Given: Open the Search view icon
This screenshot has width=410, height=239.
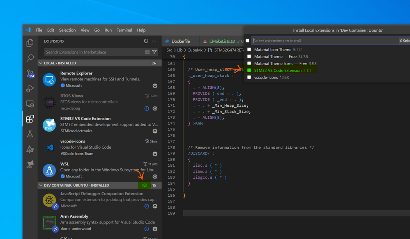Looking at the screenshot, I should [30, 58].
